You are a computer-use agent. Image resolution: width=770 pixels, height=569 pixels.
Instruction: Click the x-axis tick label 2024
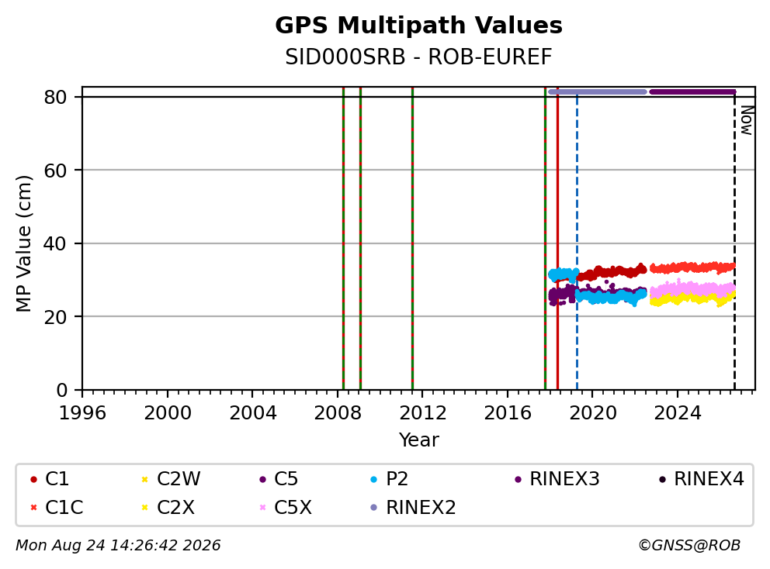click(x=678, y=413)
